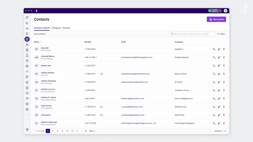Switch to the Favorites tab

(66, 28)
